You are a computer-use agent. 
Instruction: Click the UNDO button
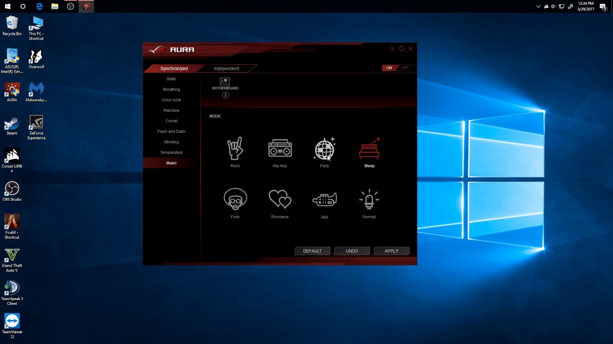point(352,251)
